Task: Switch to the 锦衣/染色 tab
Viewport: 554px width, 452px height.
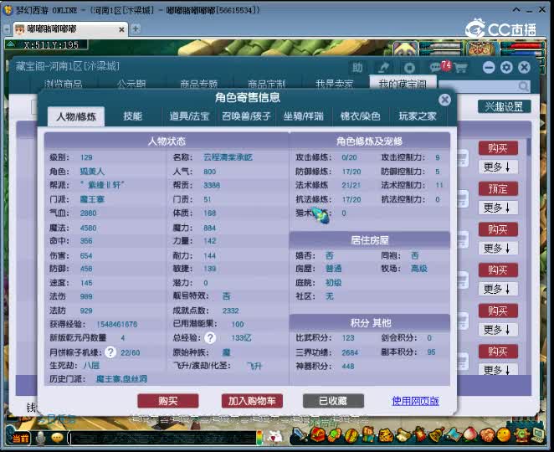Action: click(x=360, y=116)
